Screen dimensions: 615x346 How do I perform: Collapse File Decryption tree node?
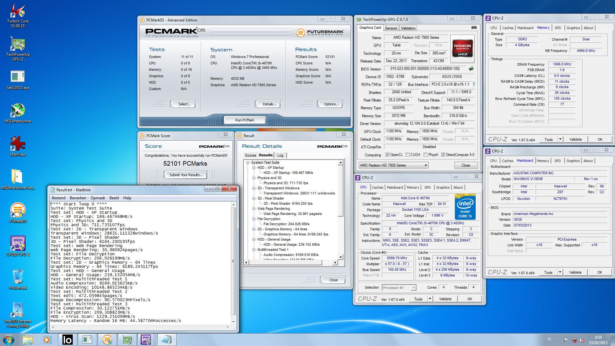pos(254,219)
